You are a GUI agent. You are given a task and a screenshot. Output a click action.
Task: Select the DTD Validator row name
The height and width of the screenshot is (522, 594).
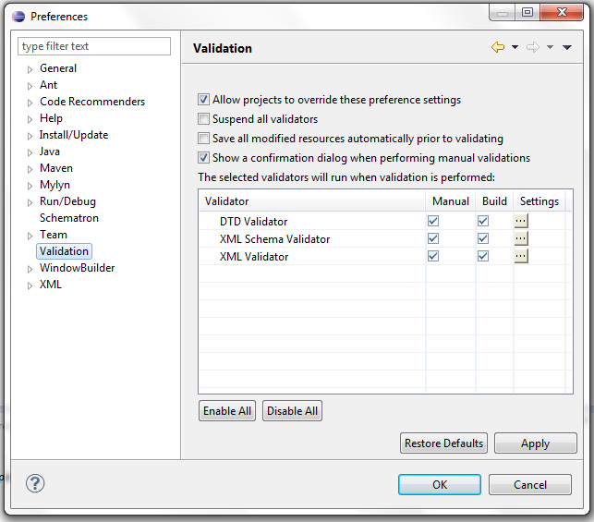tap(253, 221)
